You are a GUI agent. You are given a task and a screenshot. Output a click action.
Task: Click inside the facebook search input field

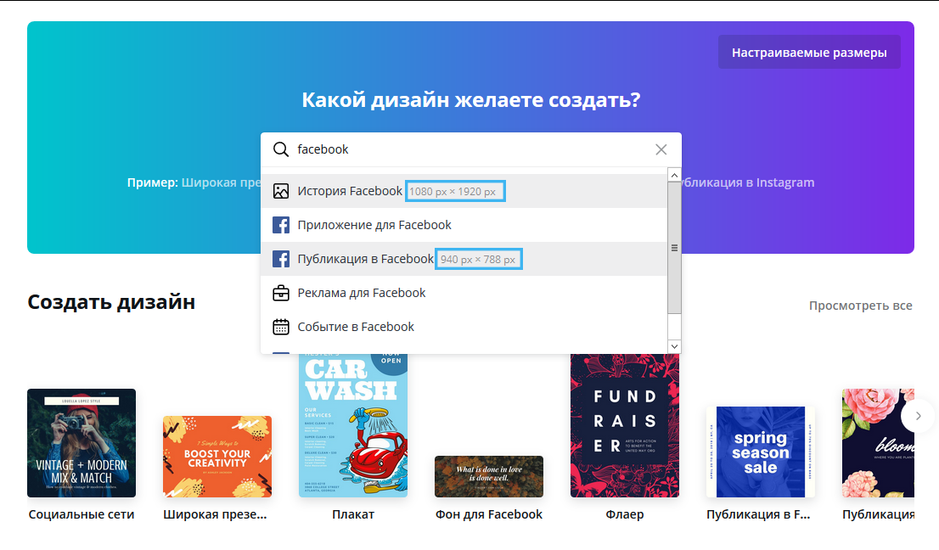point(467,149)
